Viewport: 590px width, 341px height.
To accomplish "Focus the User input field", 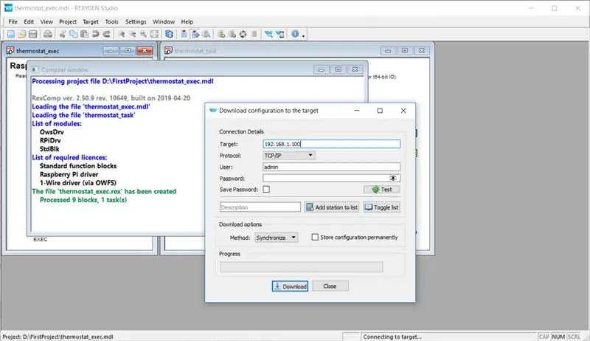I will (331, 167).
